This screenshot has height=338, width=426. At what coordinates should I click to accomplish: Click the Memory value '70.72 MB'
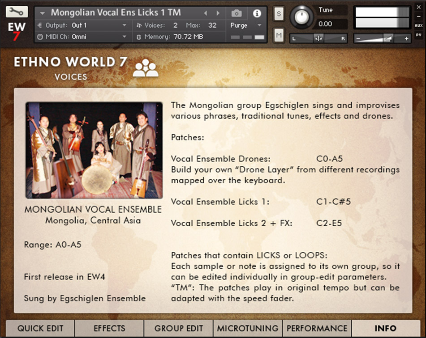pyautogui.click(x=188, y=37)
